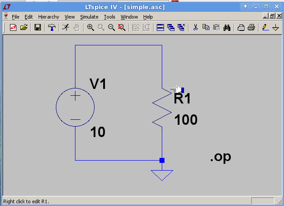Click the resistance value "100"
This screenshot has height=206, width=284.
[x=186, y=119]
